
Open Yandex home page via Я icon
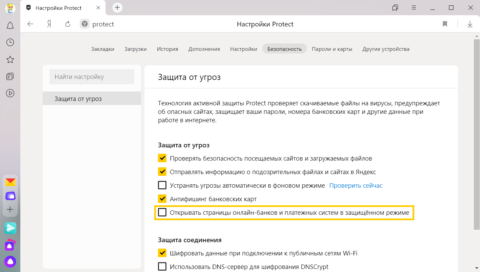pyautogui.click(x=49, y=24)
